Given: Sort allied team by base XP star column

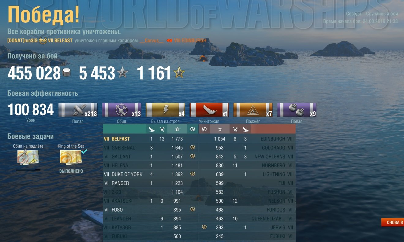Looking at the screenshot, I should 177,129.
